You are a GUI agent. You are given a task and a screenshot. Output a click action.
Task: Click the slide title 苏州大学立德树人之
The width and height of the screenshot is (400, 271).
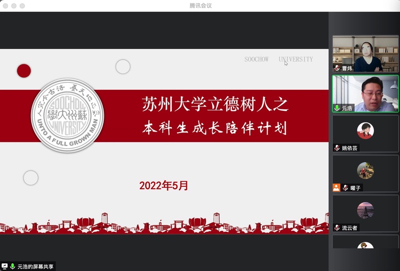click(x=215, y=105)
